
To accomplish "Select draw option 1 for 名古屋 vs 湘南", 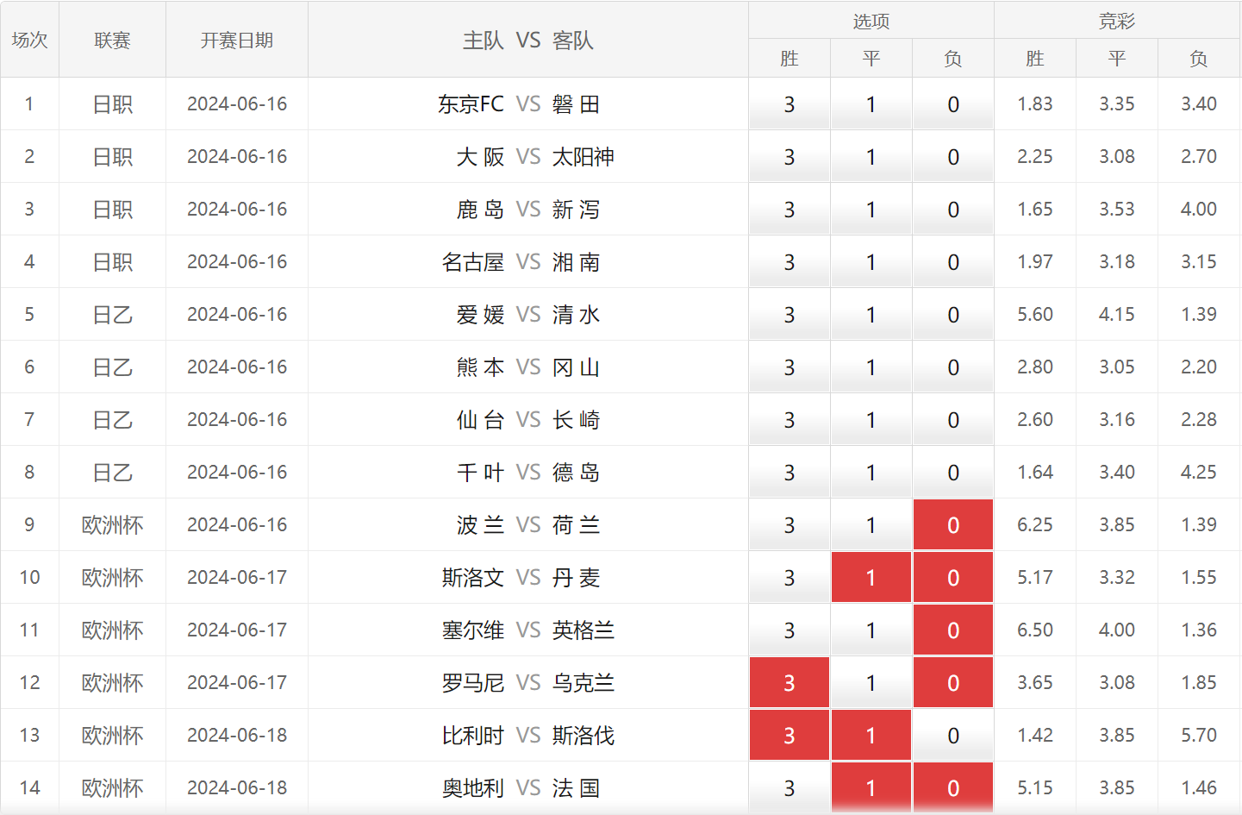I will 871,262.
